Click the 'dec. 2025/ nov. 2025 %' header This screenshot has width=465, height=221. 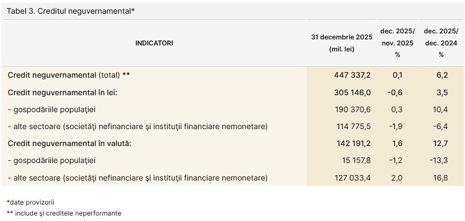coord(398,42)
